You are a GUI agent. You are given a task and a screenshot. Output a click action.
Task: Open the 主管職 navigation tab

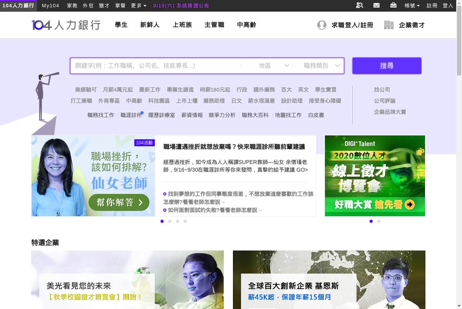pyautogui.click(x=214, y=25)
